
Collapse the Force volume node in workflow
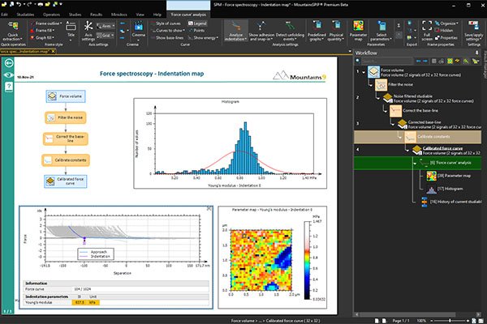pos(364,72)
